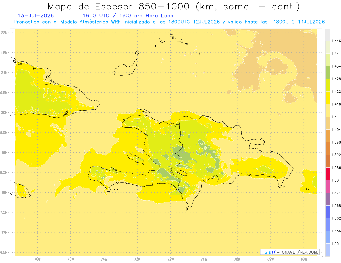Pick the blue swatch between 1.362 and 1.368
This screenshot has width=341, height=263.
[x=328, y=212]
